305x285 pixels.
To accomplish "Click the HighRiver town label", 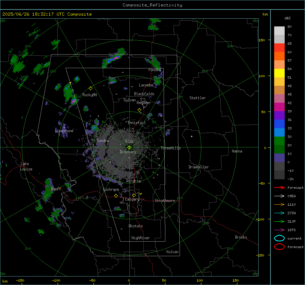I will pos(141,238).
